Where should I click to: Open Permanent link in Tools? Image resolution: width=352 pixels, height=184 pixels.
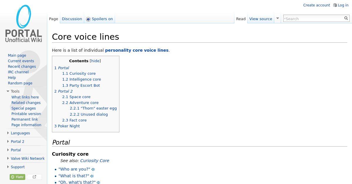pyautogui.click(x=25, y=119)
